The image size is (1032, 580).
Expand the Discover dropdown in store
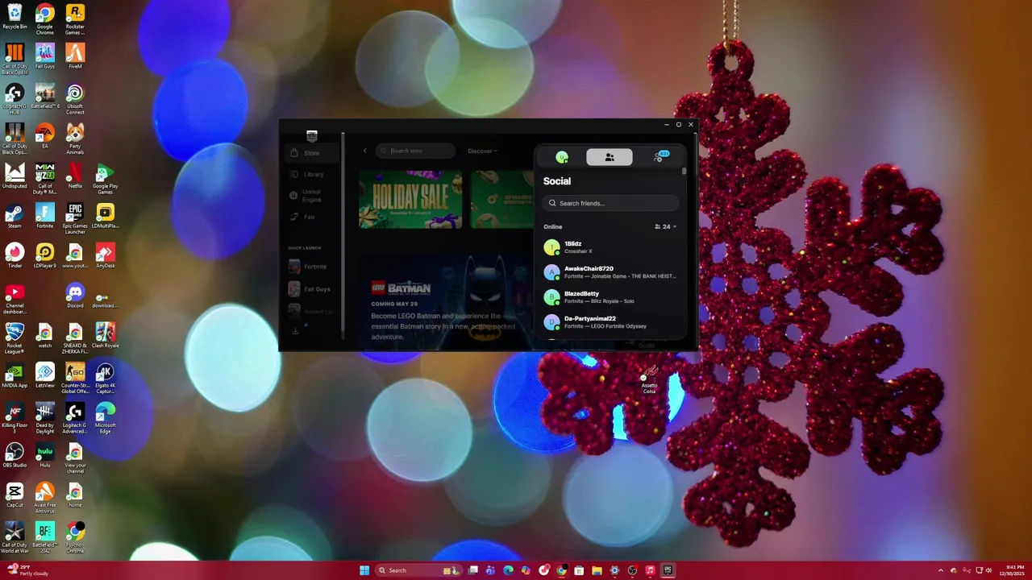click(x=482, y=151)
